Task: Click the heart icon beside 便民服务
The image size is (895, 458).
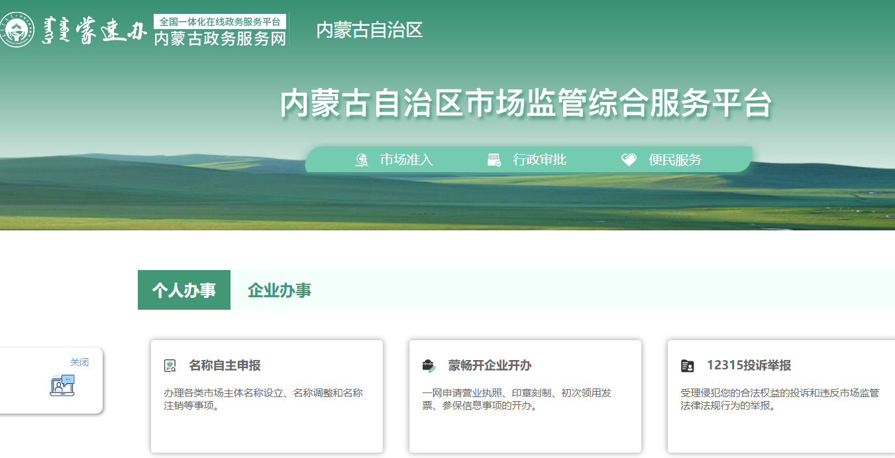Action: tap(629, 160)
